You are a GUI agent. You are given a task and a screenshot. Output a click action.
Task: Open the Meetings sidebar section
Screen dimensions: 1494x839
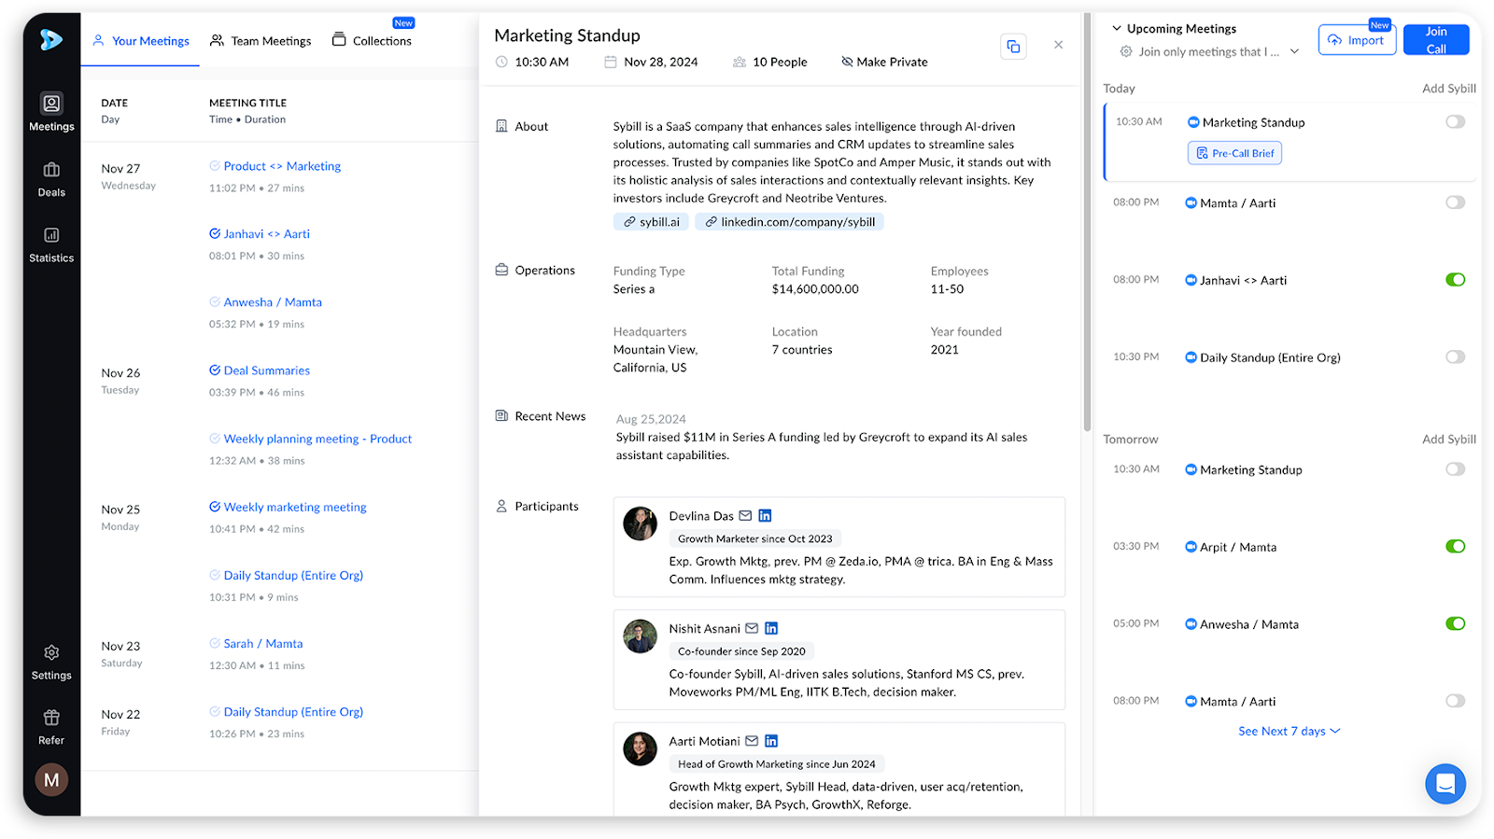[x=51, y=112]
